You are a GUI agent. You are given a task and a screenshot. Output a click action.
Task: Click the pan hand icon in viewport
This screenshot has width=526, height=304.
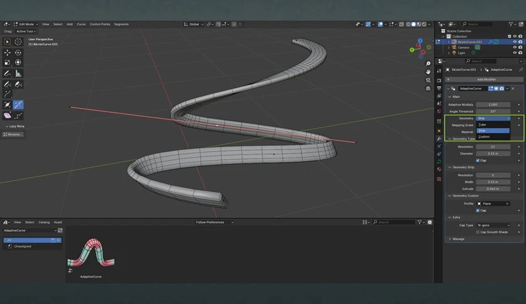click(428, 72)
